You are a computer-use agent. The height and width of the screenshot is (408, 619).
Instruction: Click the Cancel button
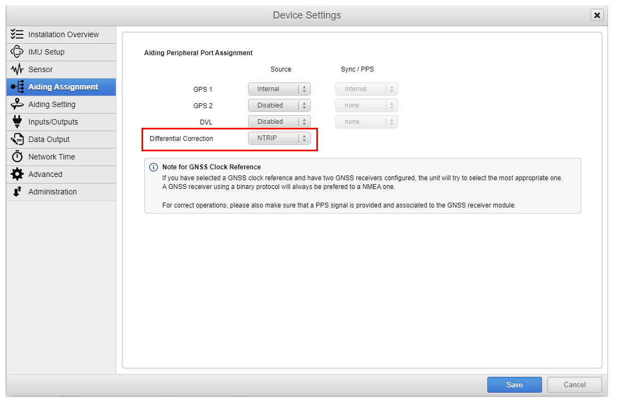[574, 385]
